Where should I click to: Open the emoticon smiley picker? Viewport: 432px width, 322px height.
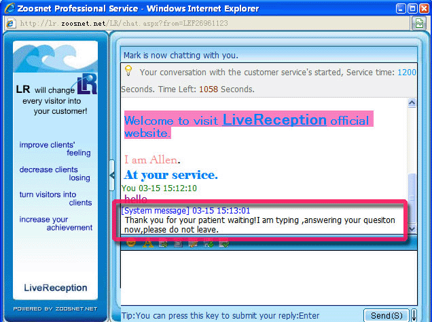click(x=131, y=243)
